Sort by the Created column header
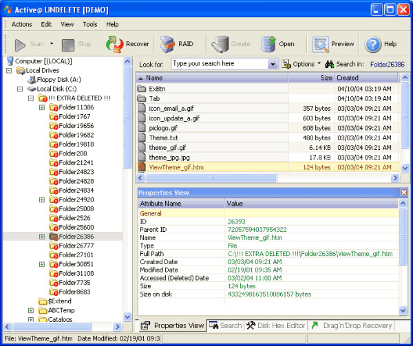413x346 pixels. click(366, 78)
